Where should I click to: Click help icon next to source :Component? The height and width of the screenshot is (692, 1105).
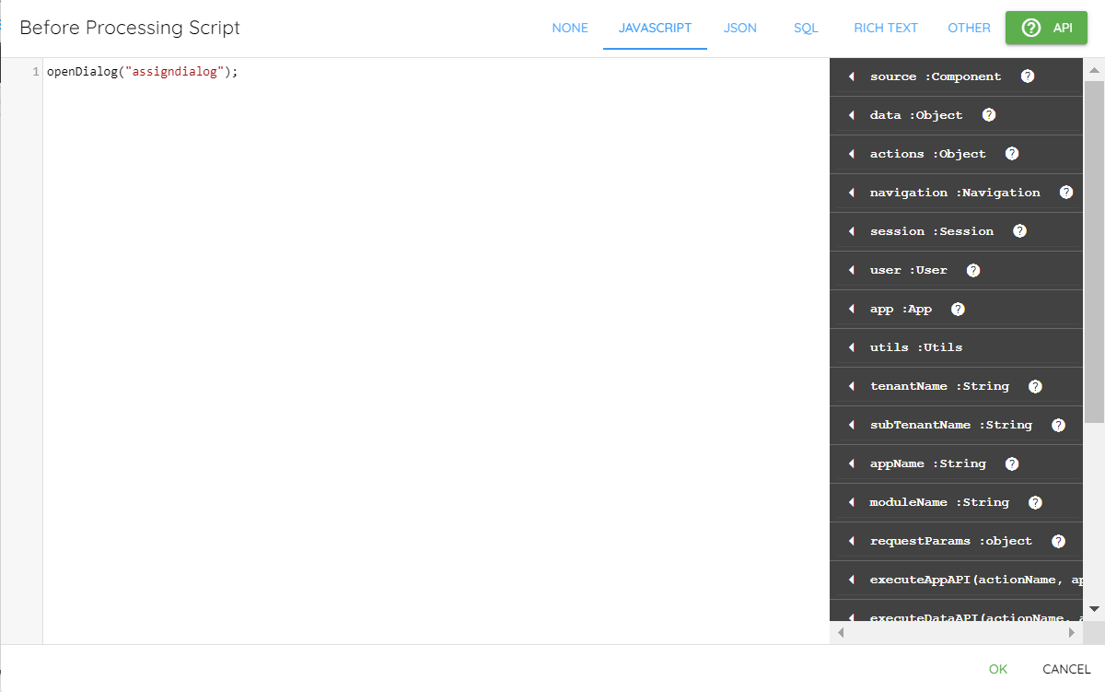coord(1028,76)
